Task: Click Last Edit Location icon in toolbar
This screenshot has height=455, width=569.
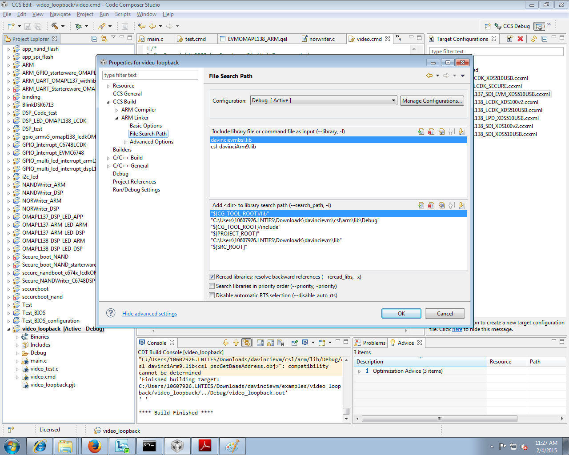Action: [x=142, y=26]
